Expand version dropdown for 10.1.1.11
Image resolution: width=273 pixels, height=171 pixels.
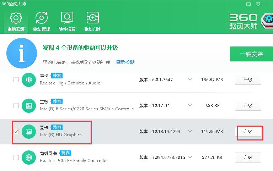pos(190,105)
